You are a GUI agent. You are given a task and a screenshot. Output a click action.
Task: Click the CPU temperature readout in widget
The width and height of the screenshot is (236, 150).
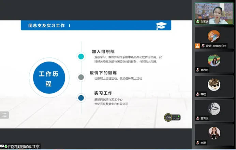176,118
